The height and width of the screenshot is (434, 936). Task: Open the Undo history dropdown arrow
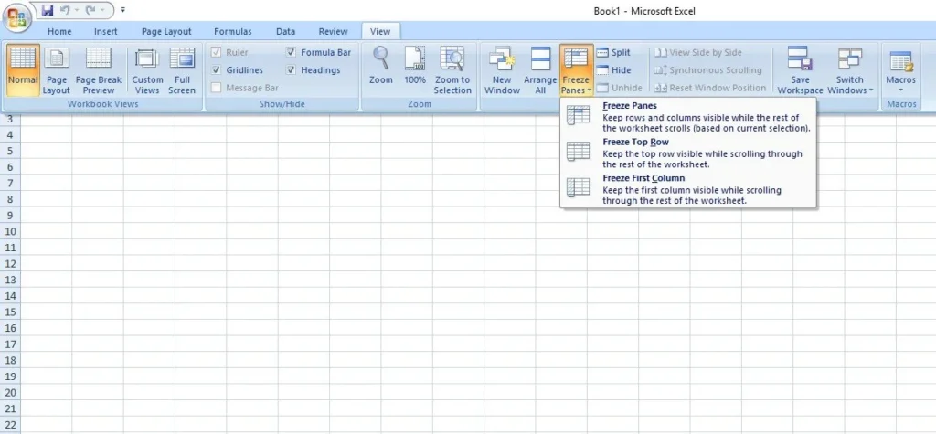(77, 10)
